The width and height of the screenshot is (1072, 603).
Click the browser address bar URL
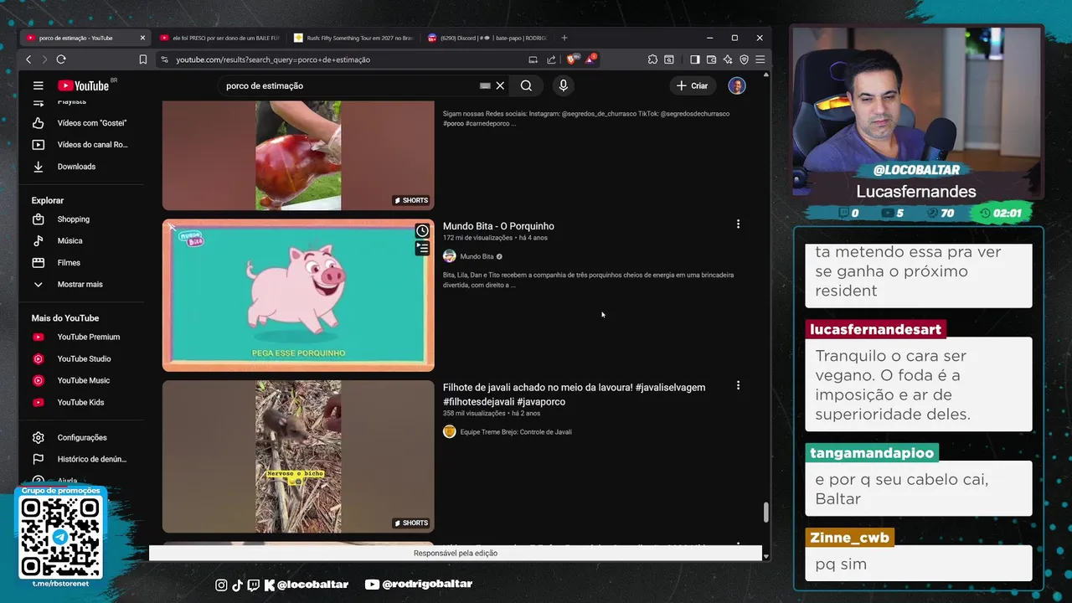[x=273, y=59]
